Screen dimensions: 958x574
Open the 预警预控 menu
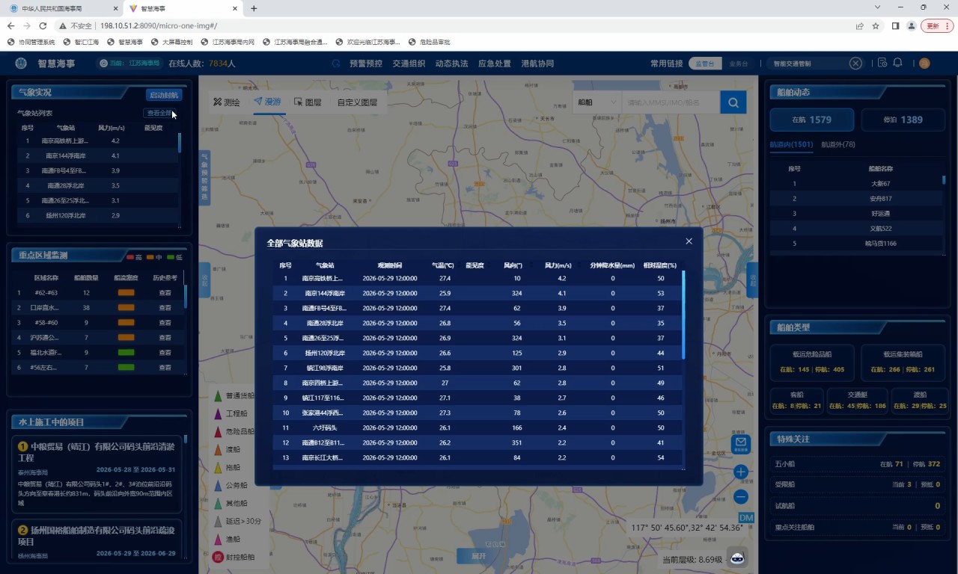click(x=365, y=64)
